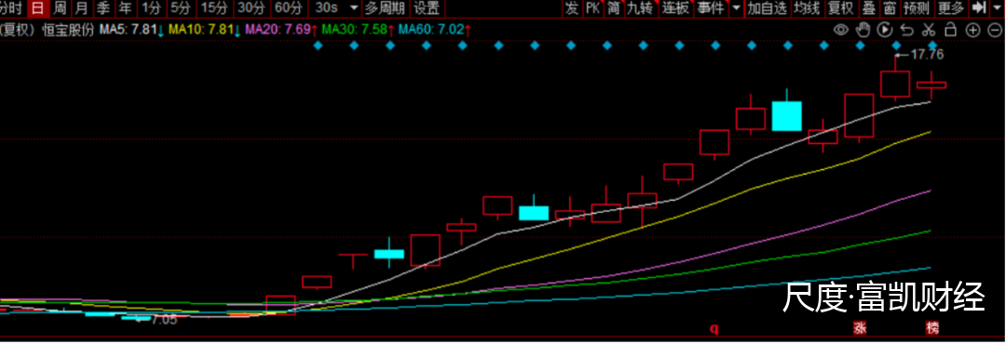Select the scissors cut tool
The width and height of the screenshot is (1006, 344).
pos(929,30)
